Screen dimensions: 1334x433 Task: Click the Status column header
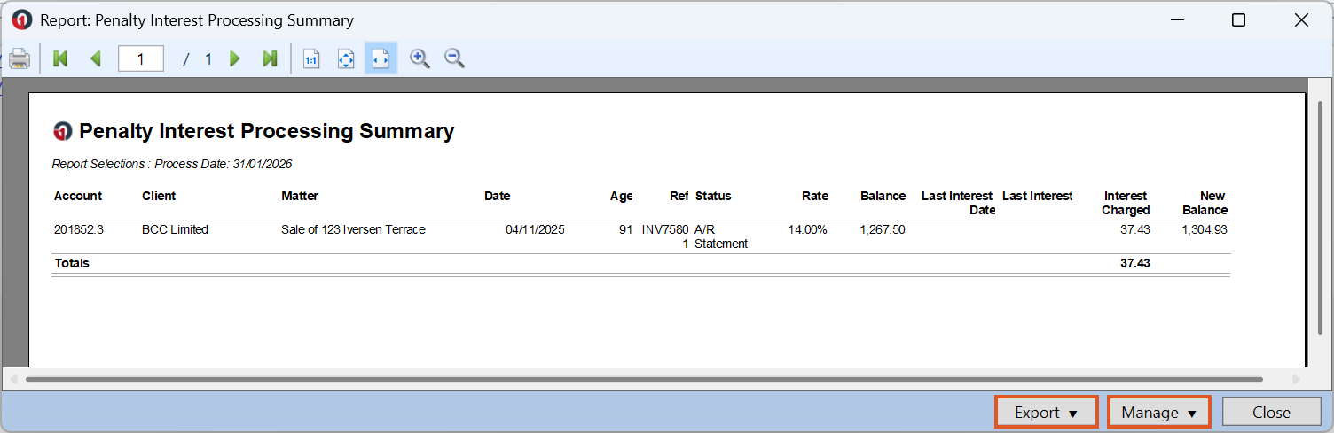(x=713, y=196)
